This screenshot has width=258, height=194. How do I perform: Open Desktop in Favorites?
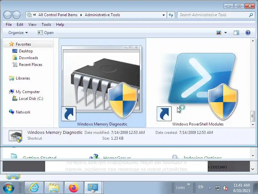tap(26, 51)
